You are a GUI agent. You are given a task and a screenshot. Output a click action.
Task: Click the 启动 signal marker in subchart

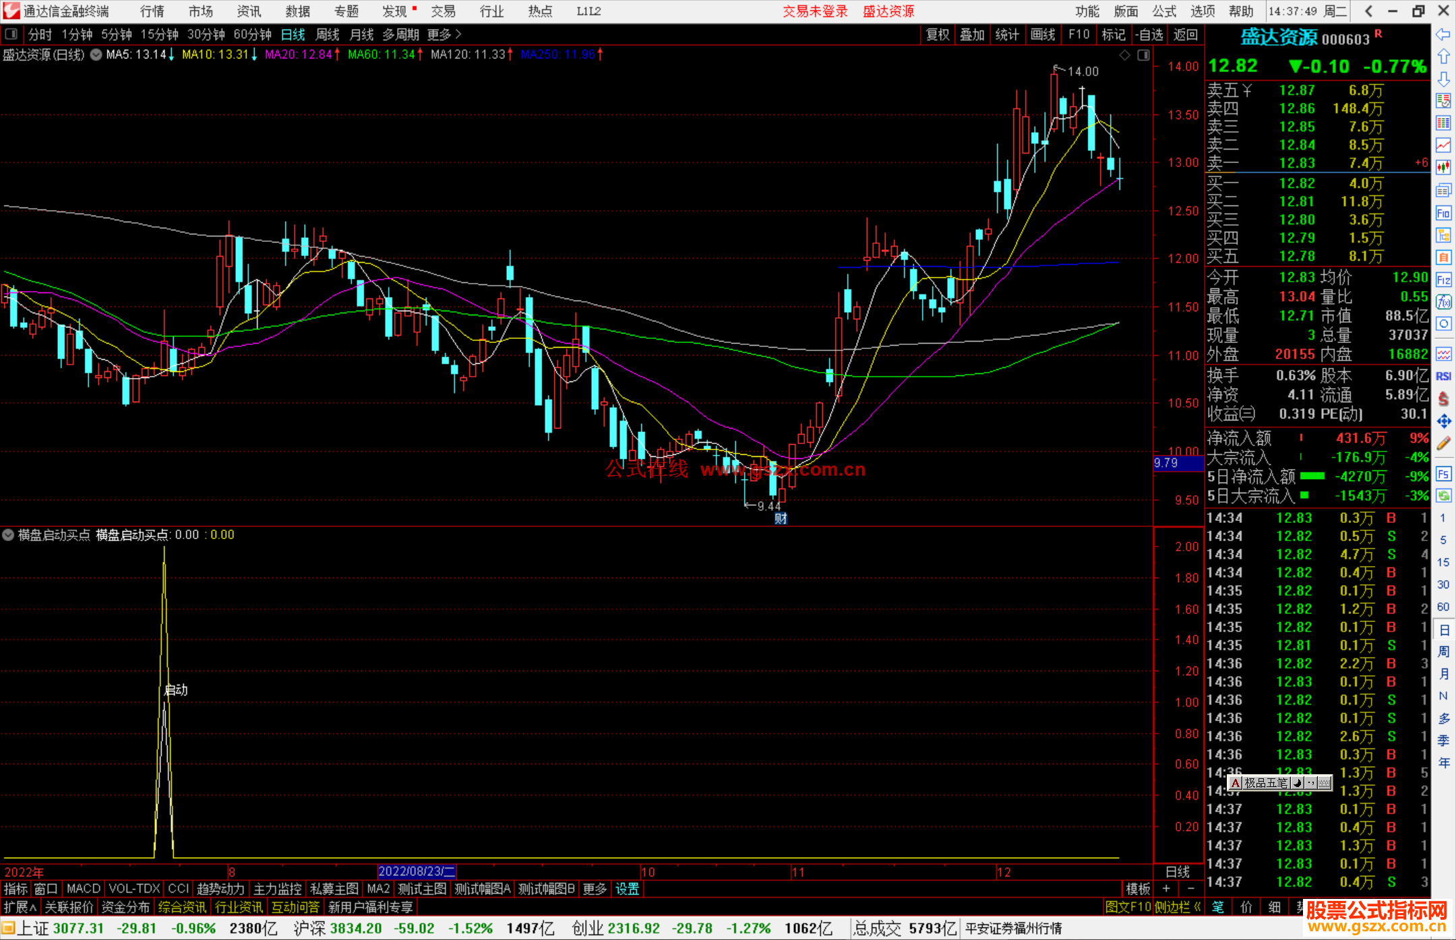pyautogui.click(x=176, y=690)
